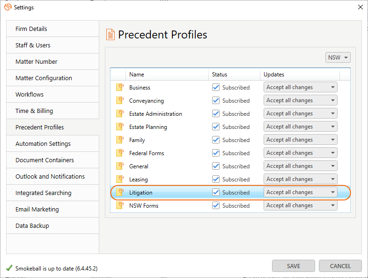Uncheck Subscribed for Conveyancing
The image size is (368, 278).
tap(216, 100)
